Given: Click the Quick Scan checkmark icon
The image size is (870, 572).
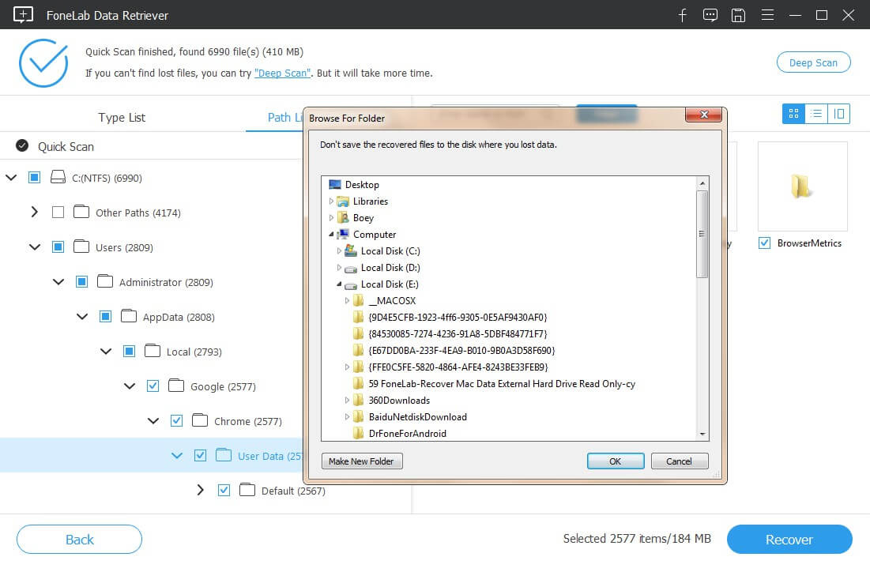Looking at the screenshot, I should click(x=22, y=146).
